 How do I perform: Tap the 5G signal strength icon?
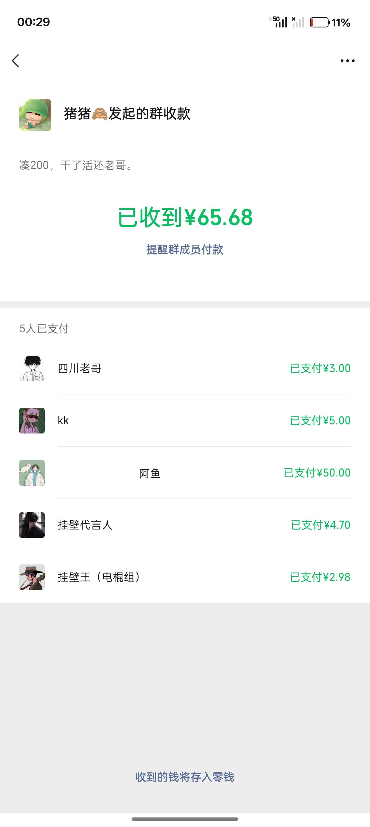tap(279, 22)
